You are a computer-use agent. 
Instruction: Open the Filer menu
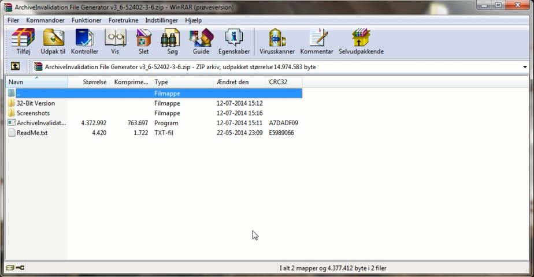coord(13,20)
